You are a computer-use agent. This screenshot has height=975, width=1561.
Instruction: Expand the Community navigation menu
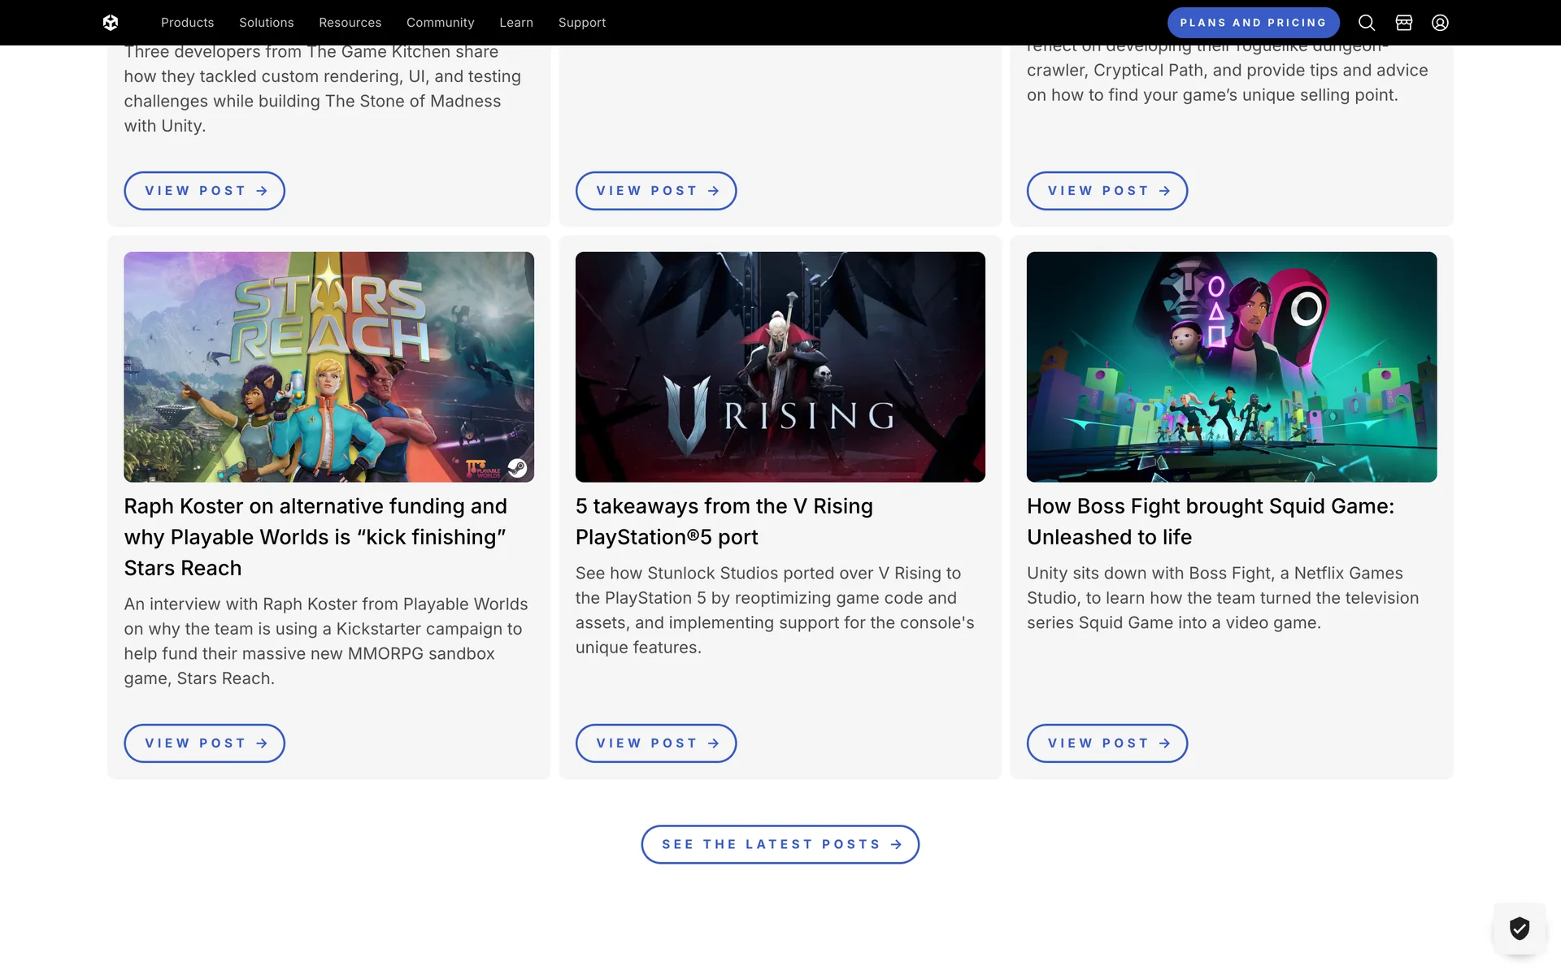tap(440, 23)
